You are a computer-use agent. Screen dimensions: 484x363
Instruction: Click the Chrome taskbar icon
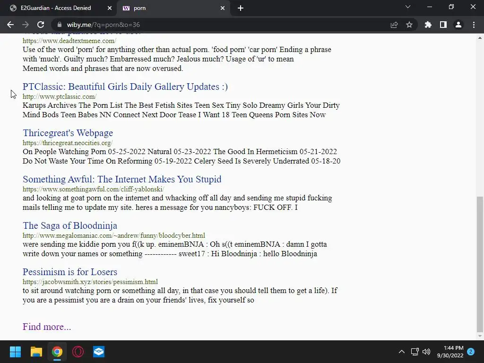coord(57,352)
